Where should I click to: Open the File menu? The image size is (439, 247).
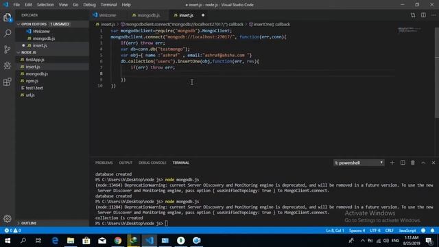pos(16,5)
